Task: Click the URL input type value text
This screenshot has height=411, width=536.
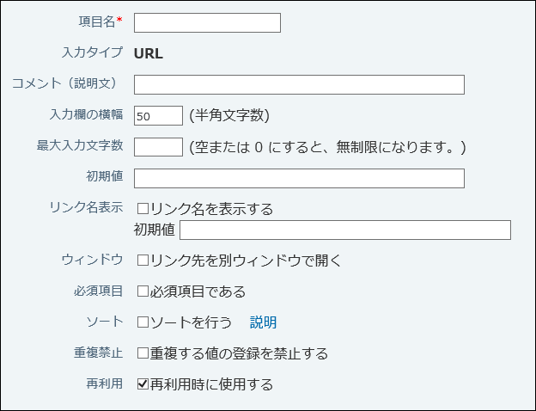Action: tap(148, 53)
